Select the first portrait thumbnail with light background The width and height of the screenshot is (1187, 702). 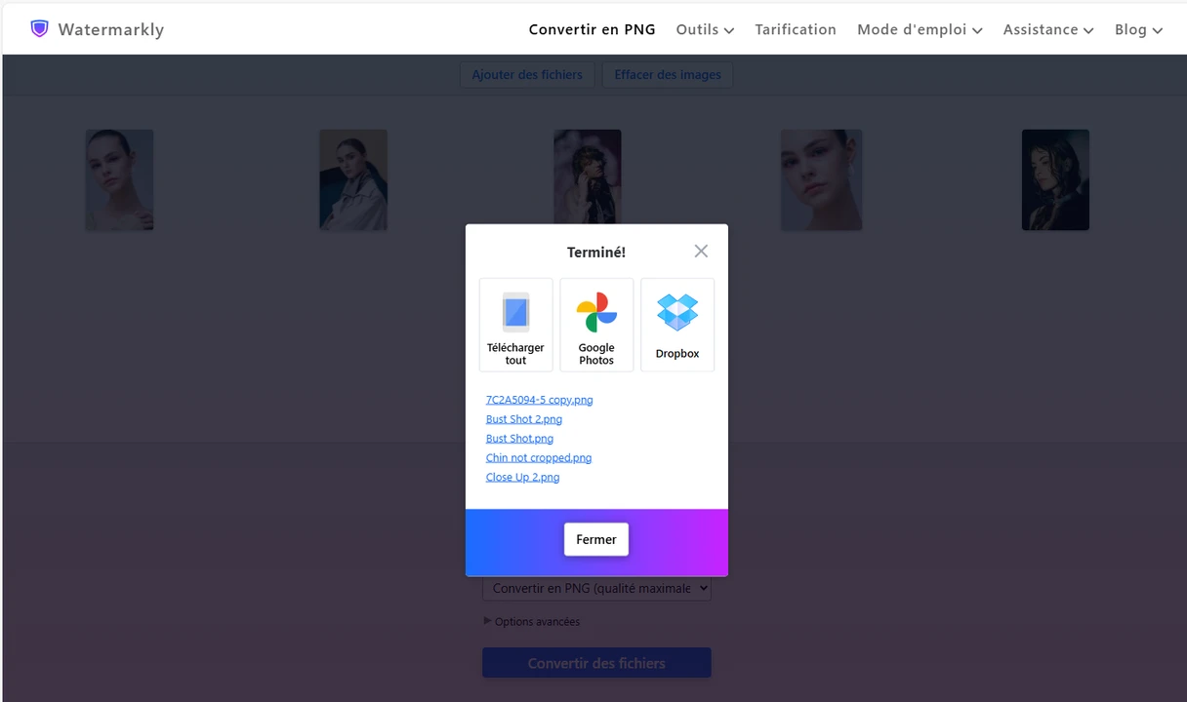pyautogui.click(x=119, y=180)
